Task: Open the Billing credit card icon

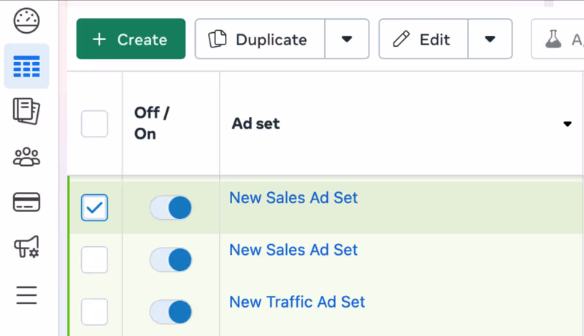Action: click(x=26, y=202)
